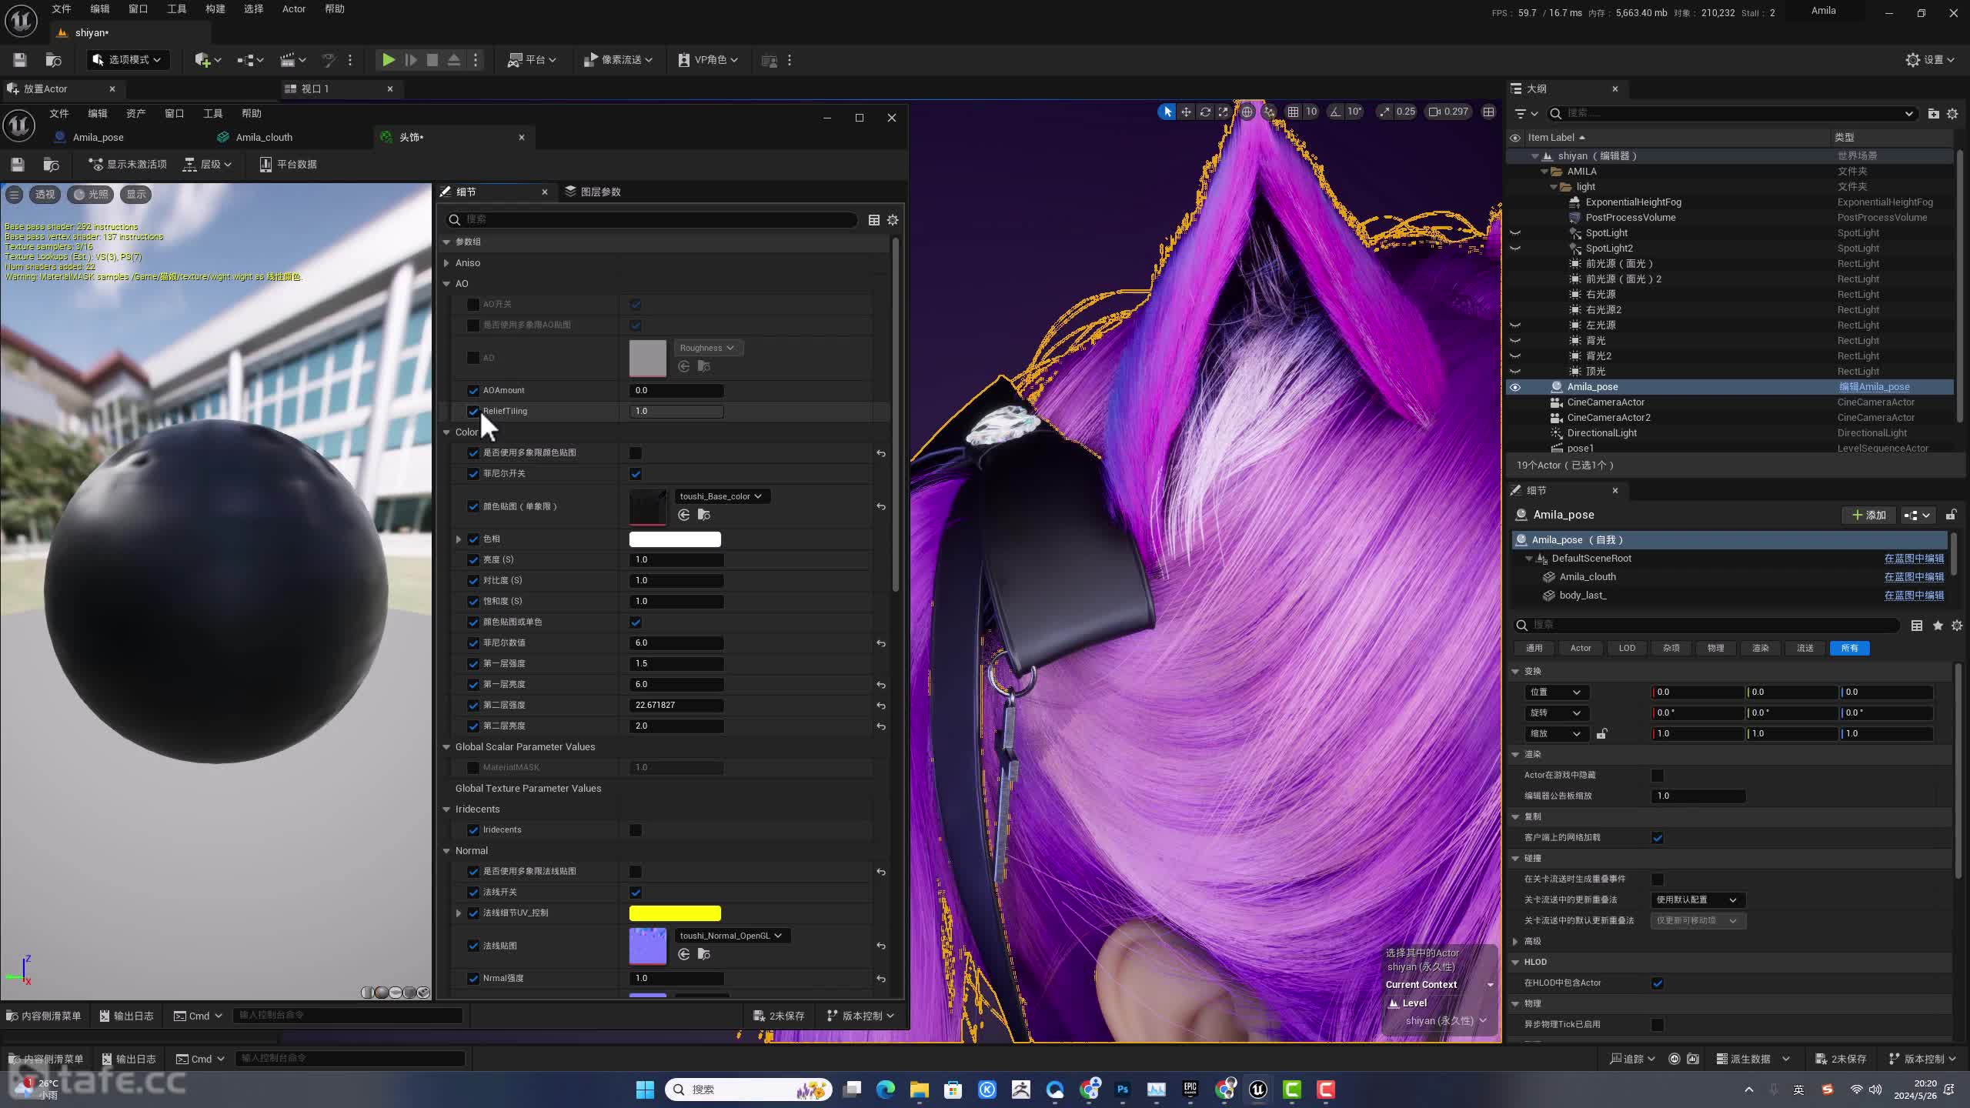Toggle the 法线开关 value checkbox
1970x1108 pixels.
(636, 893)
